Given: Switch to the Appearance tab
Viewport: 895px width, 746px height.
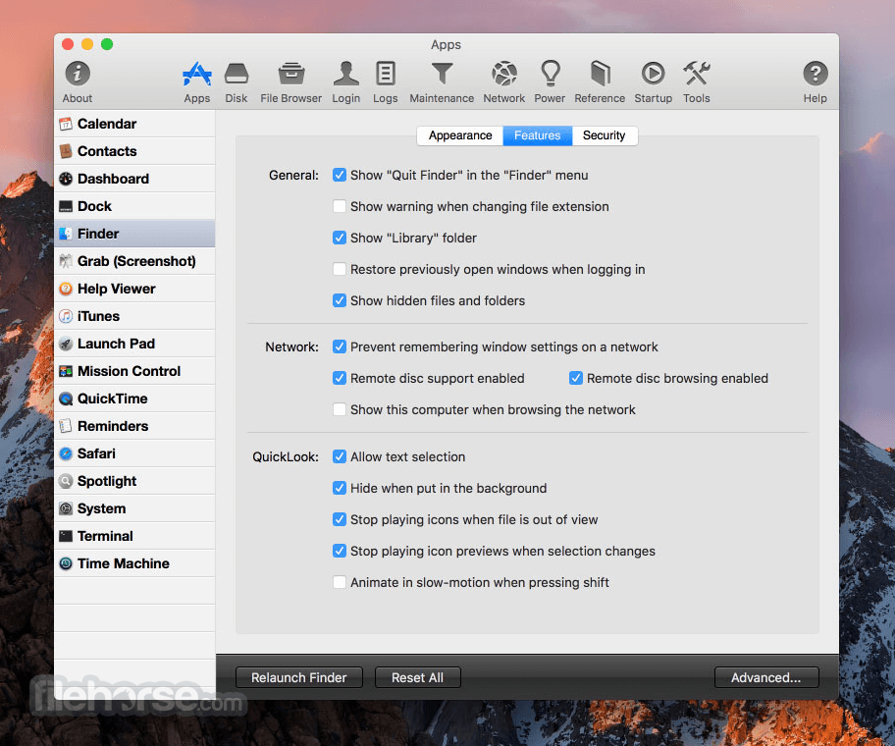Looking at the screenshot, I should tap(460, 135).
